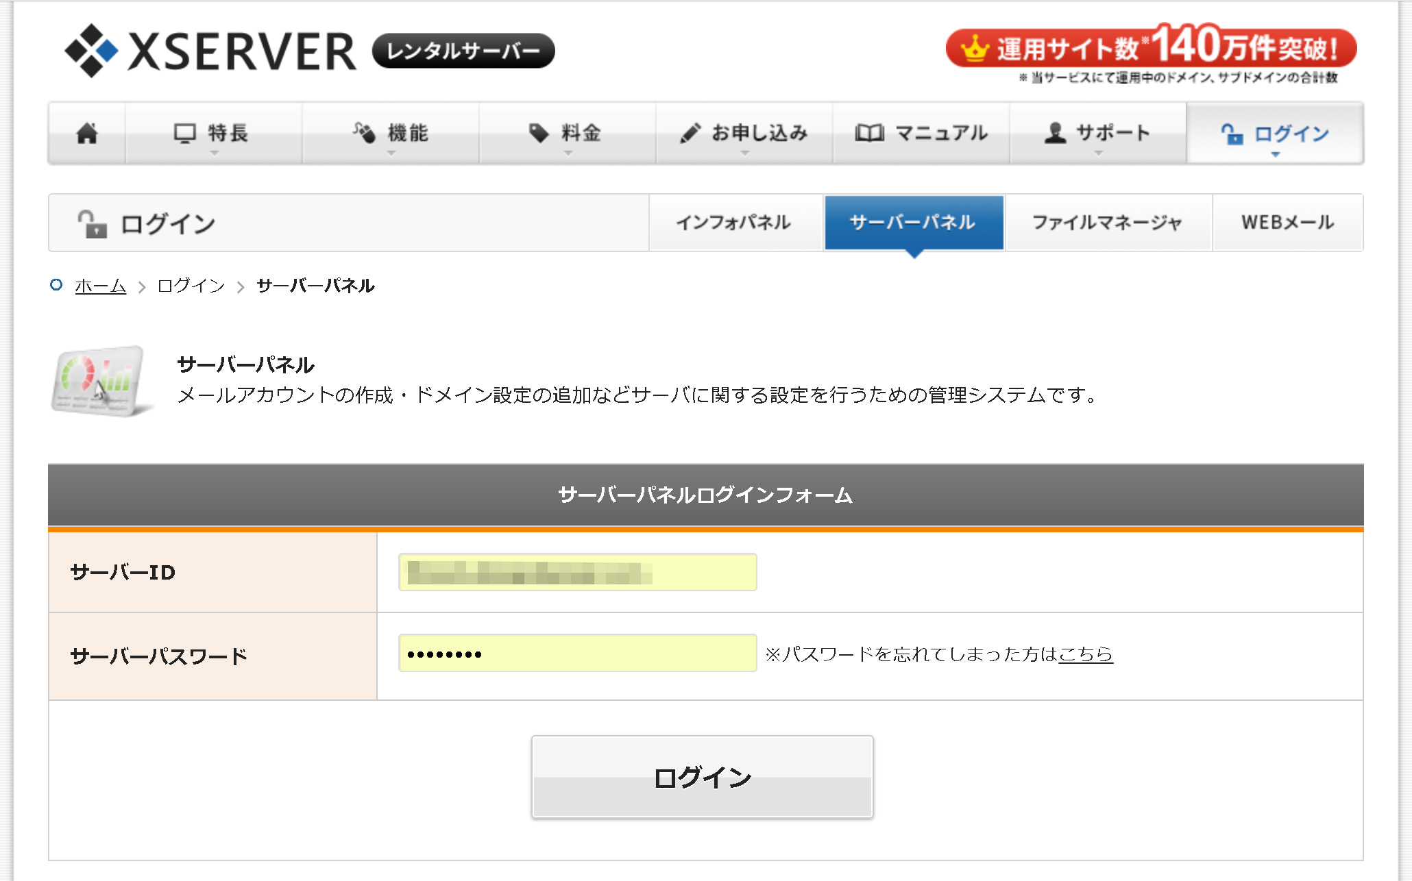Click the home icon in navigation bar
The image size is (1412, 881).
(87, 133)
